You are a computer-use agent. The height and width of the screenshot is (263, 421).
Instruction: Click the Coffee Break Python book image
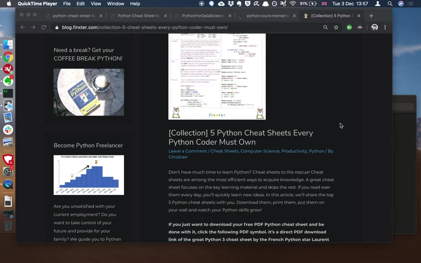tap(89, 92)
